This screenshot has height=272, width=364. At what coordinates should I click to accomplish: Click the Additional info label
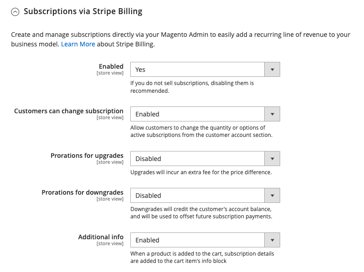coord(101,237)
